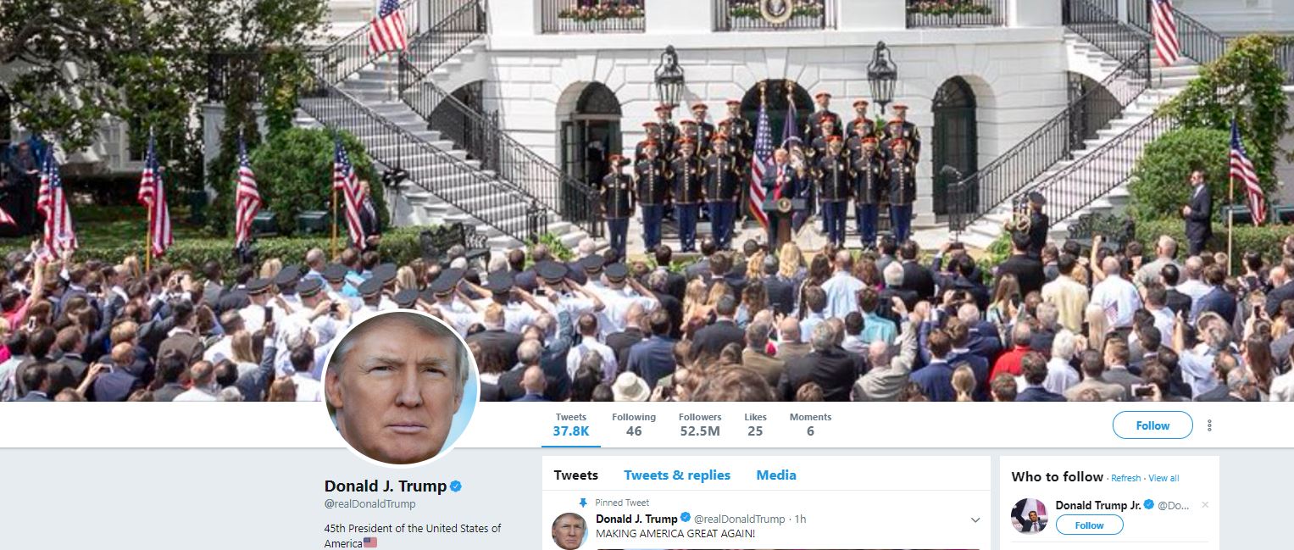The height and width of the screenshot is (550, 1294).
Task: Expand the pinned tweet chevron menu
Action: (x=975, y=519)
